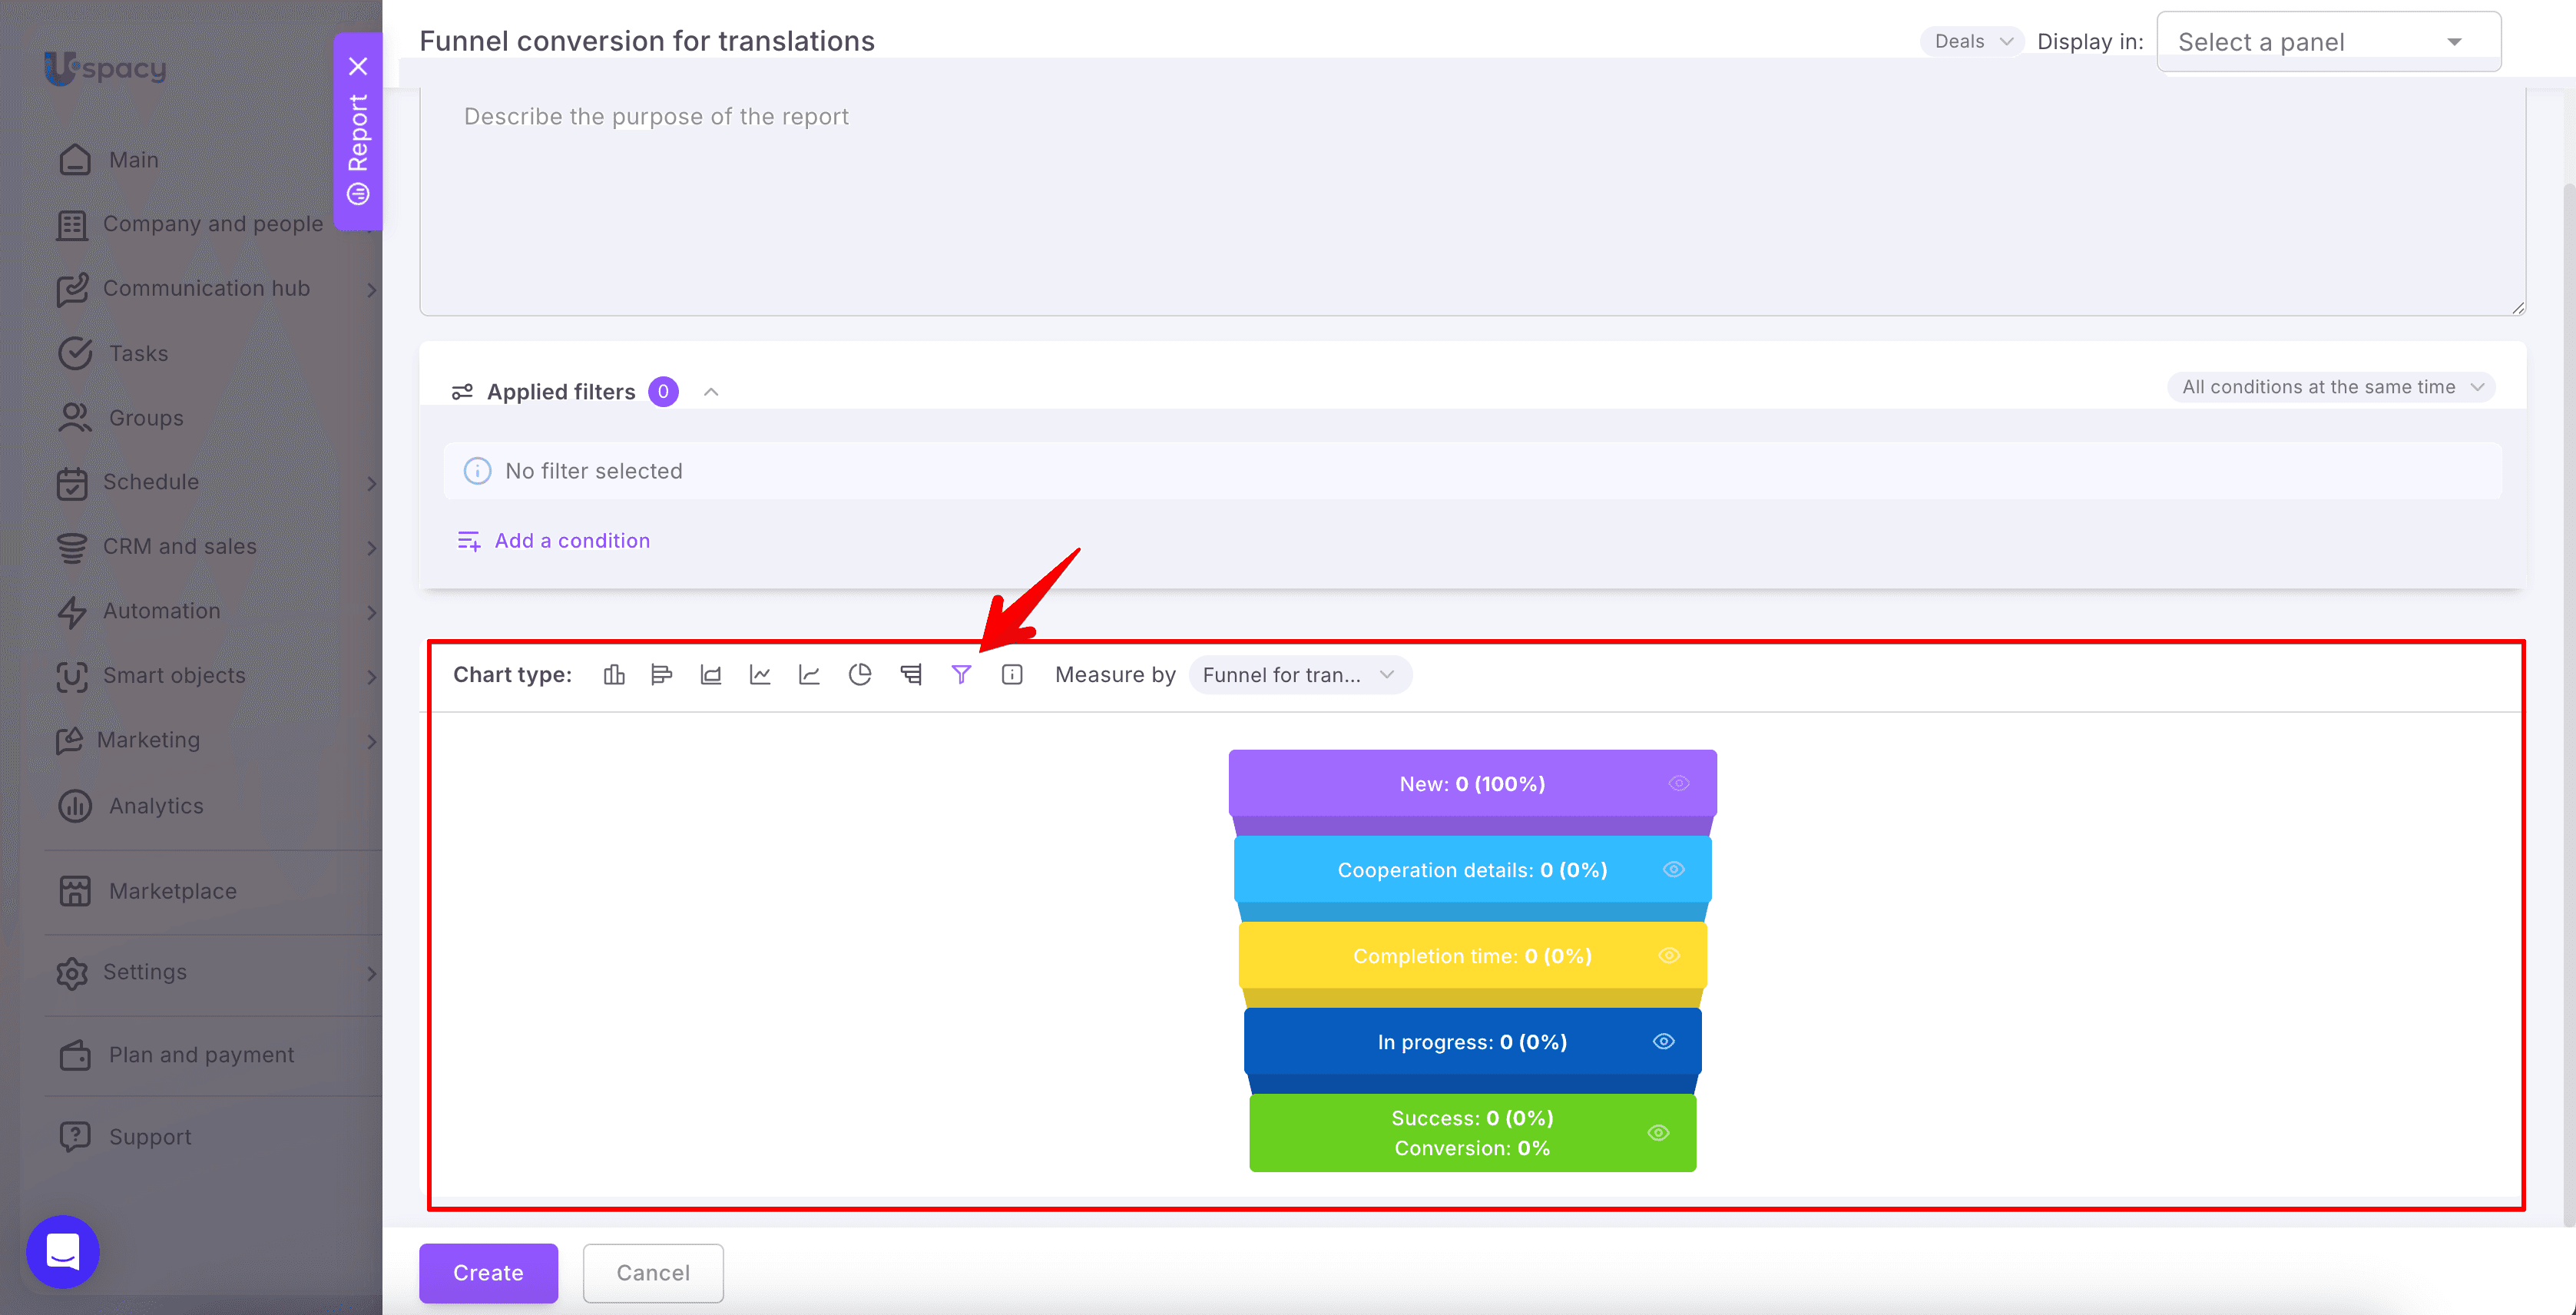Choose the info card chart type
Viewport: 2576px width, 1315px height.
pyautogui.click(x=1012, y=675)
